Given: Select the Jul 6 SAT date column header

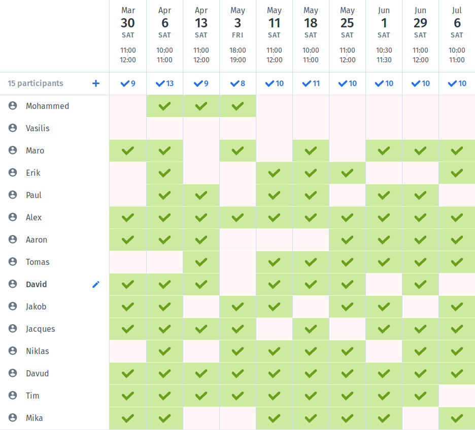Looking at the screenshot, I should [457, 35].
